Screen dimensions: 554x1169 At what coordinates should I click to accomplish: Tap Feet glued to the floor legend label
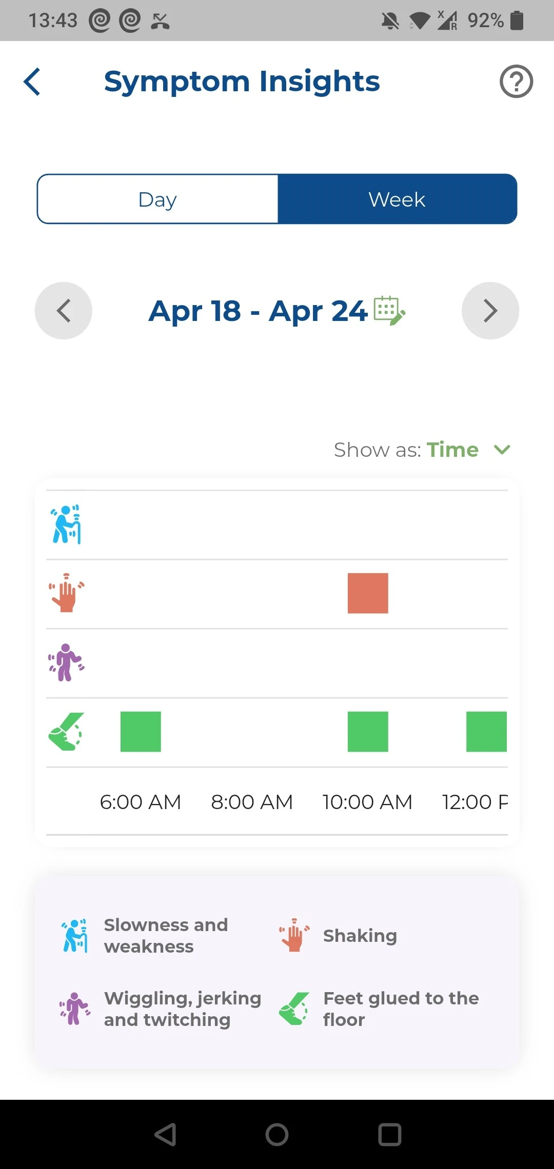(401, 1009)
